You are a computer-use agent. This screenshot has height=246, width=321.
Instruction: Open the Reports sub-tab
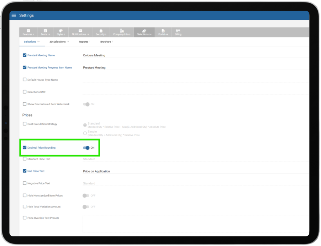point(84,42)
